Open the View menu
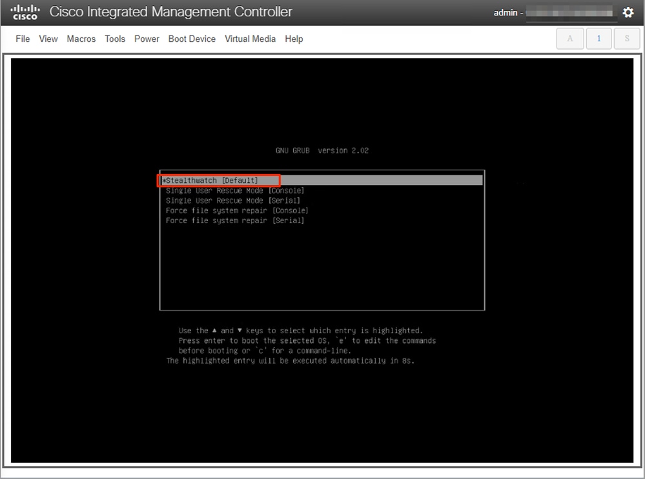 pyautogui.click(x=48, y=39)
